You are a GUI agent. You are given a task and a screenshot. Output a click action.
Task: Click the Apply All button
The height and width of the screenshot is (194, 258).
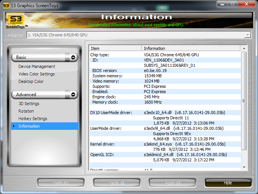[172, 183]
